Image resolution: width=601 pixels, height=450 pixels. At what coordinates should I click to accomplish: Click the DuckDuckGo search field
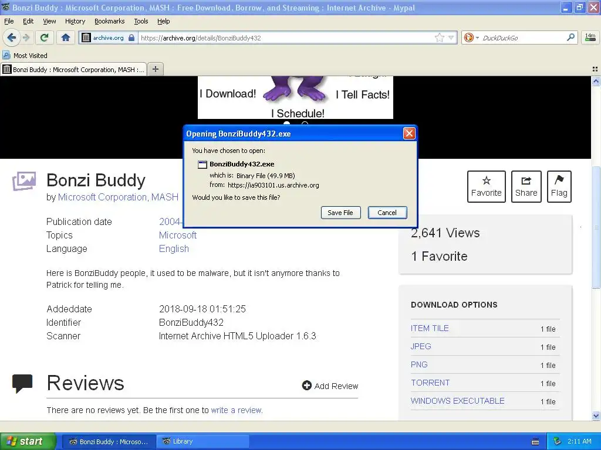click(522, 37)
